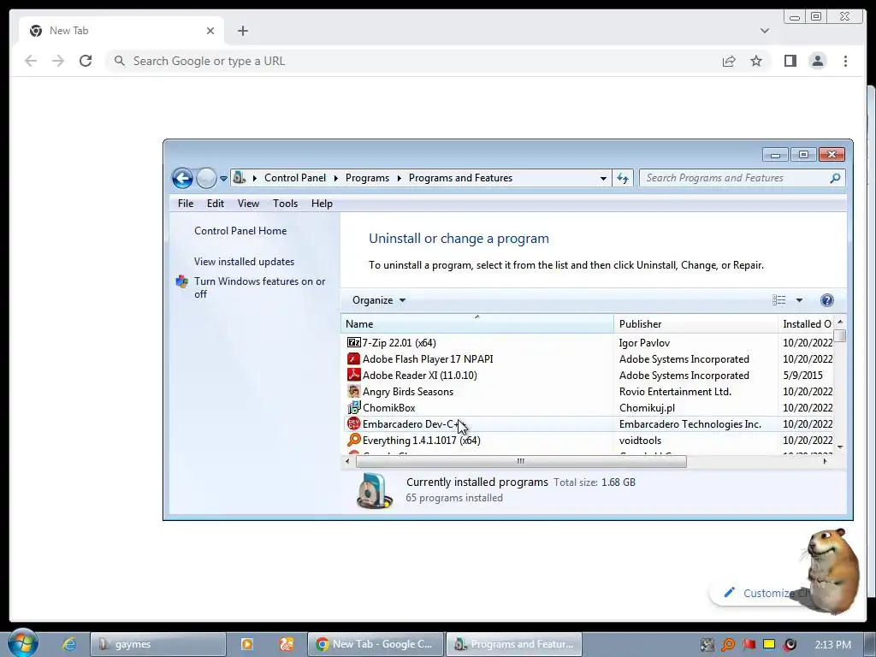Open the Chrome three-dot menu
Image resolution: width=876 pixels, height=657 pixels.
click(845, 61)
